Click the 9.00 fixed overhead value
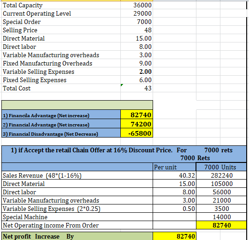249x240 pixels. click(136, 63)
